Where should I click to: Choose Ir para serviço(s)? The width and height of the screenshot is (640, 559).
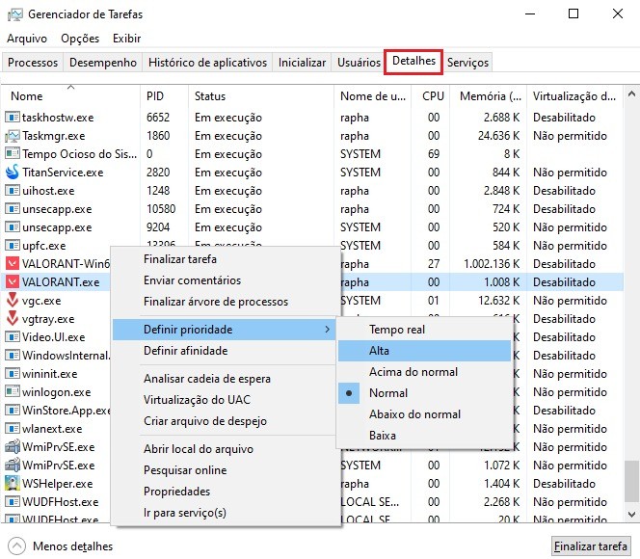click(x=224, y=513)
